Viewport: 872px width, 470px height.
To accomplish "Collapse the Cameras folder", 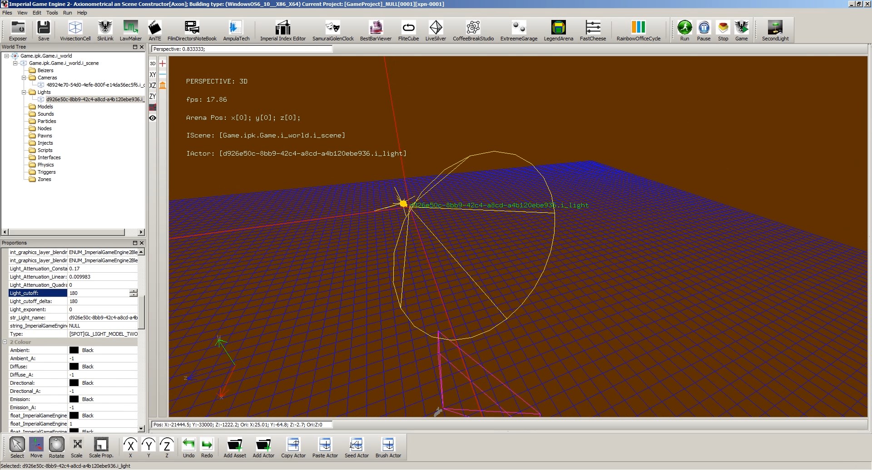I will click(x=24, y=78).
